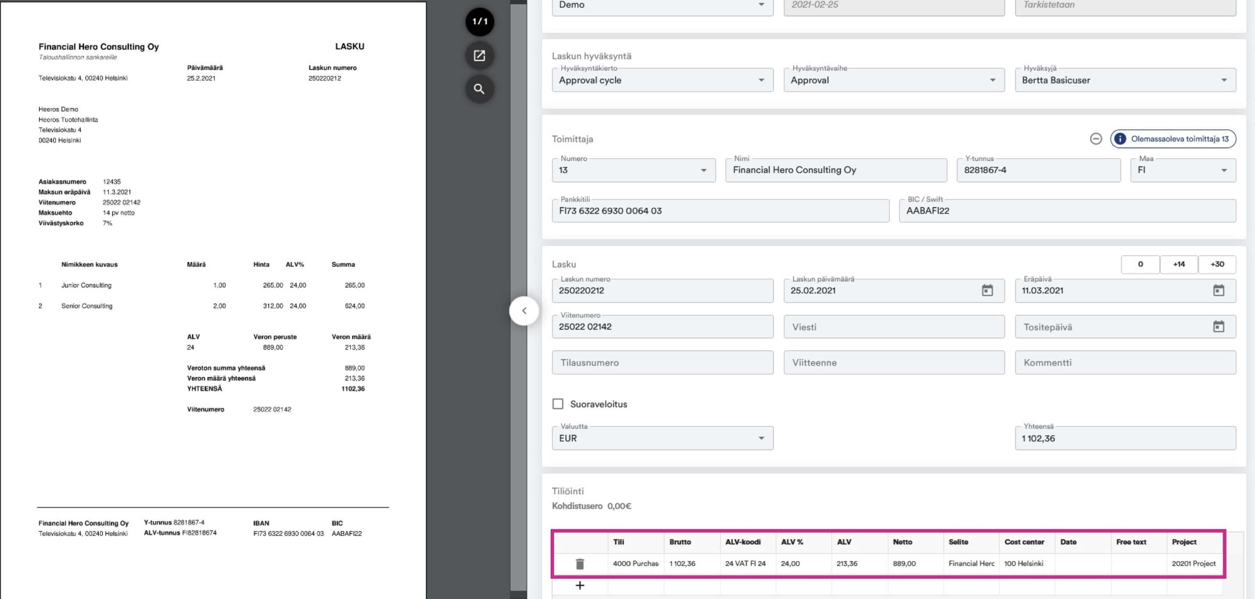Click the Viitteenne input field

(893, 362)
